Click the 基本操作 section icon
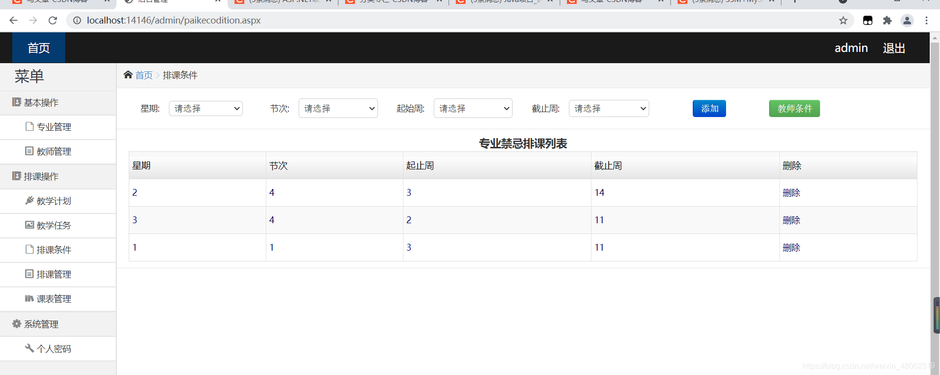Screen dimensions: 940x375 (x=17, y=102)
